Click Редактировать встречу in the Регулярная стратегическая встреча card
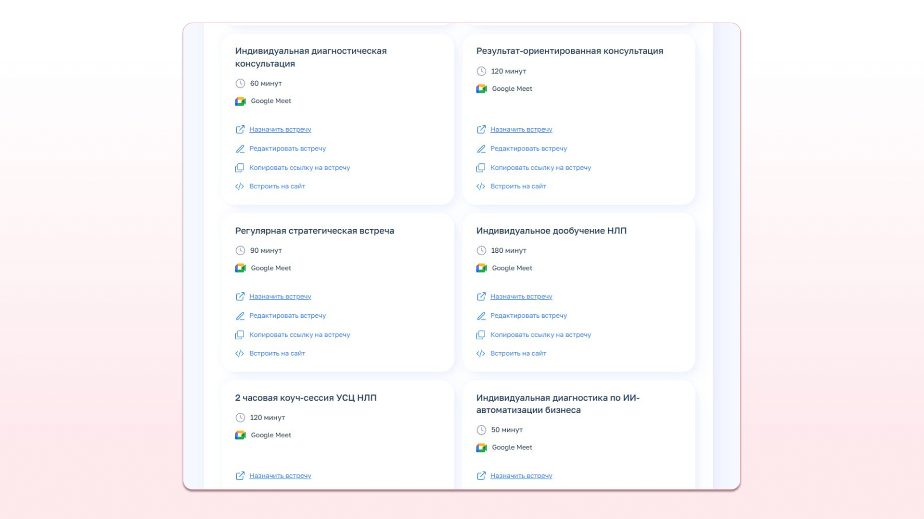The width and height of the screenshot is (924, 519). coord(287,316)
